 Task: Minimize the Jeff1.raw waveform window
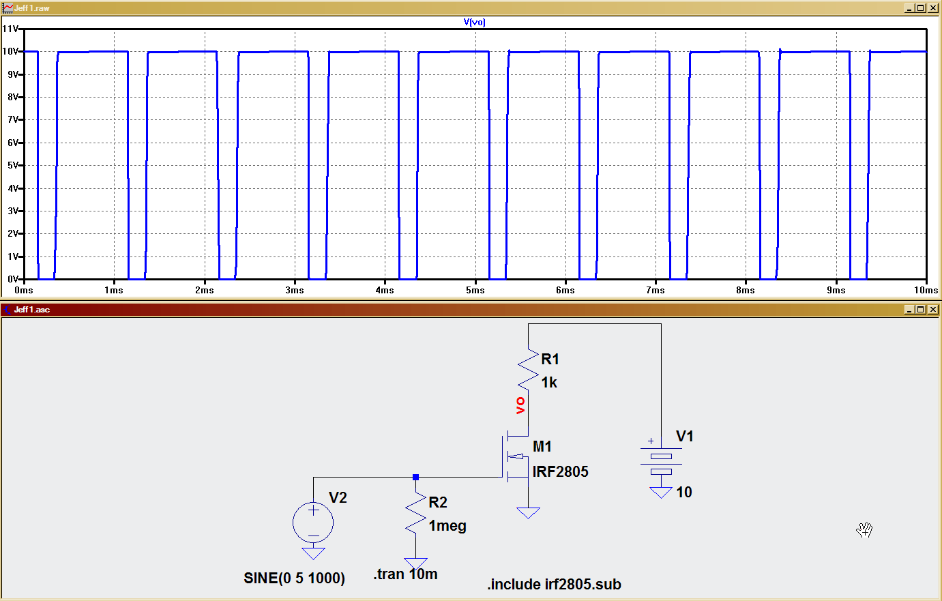(x=909, y=8)
